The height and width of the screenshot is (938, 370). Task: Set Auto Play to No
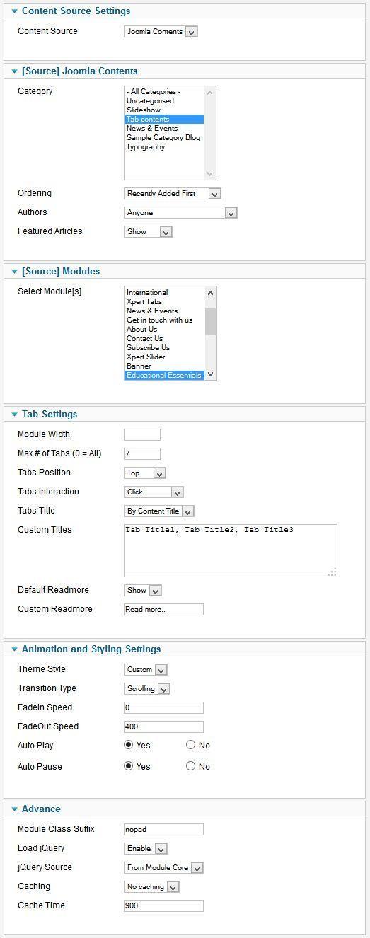coord(191,746)
